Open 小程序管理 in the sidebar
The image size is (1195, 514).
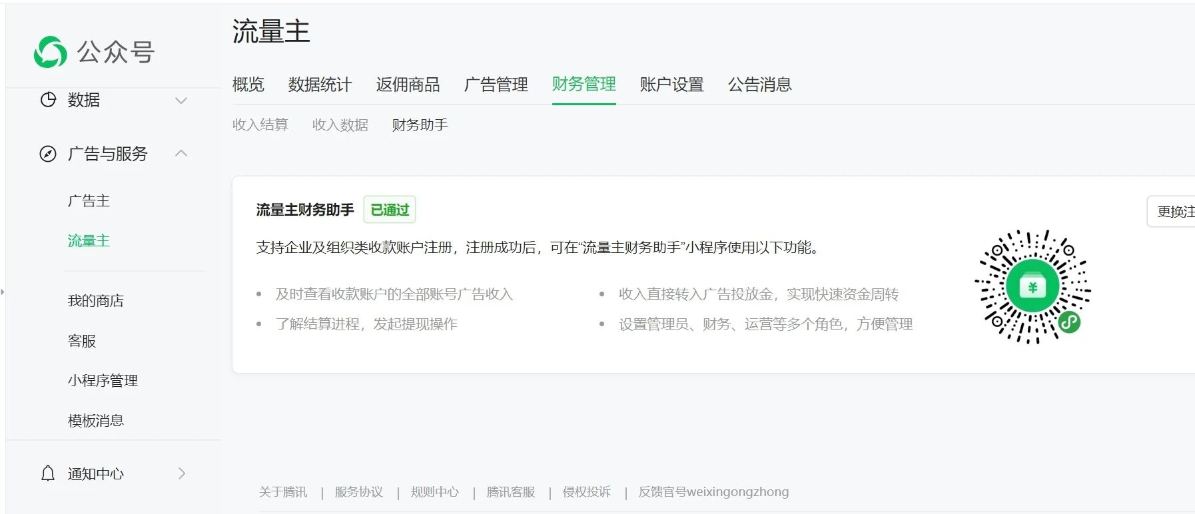(103, 380)
